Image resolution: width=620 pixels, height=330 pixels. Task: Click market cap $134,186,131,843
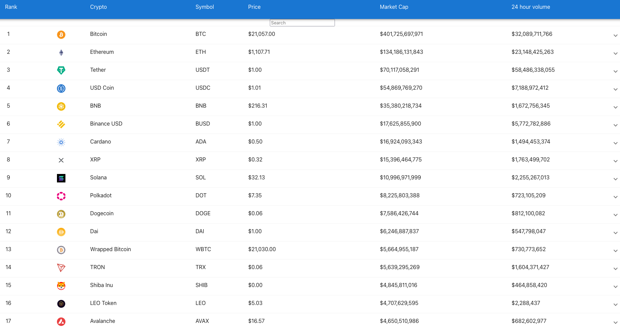tap(401, 52)
